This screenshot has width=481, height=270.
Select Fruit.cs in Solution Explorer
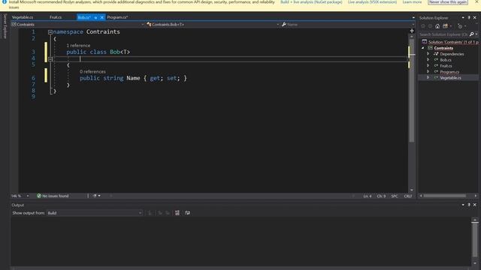coord(446,66)
